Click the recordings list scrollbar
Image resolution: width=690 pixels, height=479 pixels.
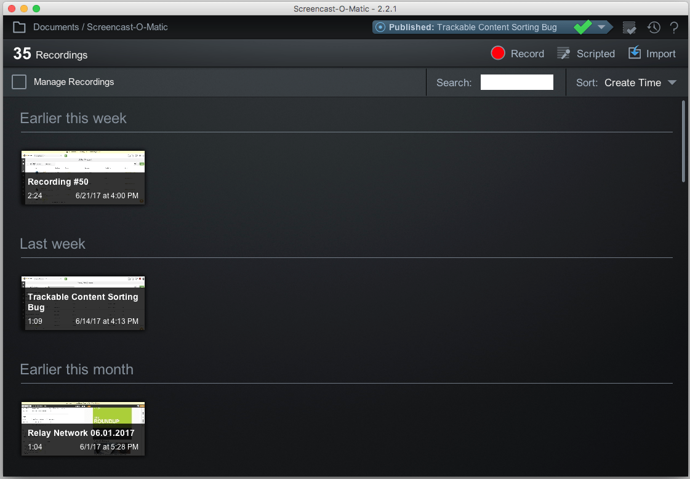click(683, 141)
